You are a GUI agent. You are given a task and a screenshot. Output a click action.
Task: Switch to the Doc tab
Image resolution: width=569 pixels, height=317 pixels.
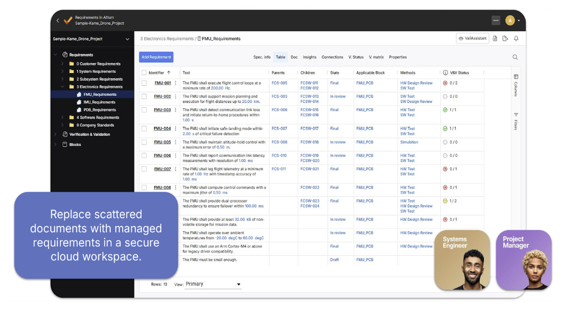294,57
